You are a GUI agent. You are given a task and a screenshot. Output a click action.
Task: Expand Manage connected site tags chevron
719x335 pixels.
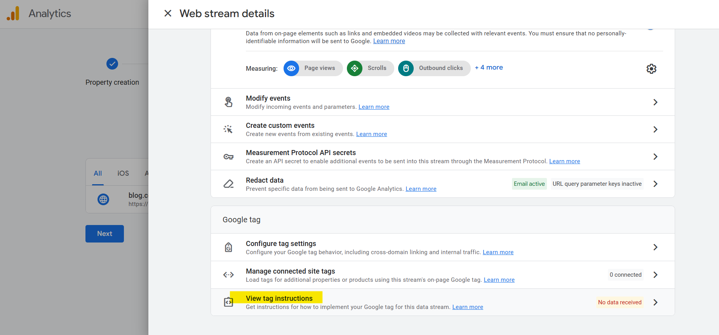pos(655,275)
